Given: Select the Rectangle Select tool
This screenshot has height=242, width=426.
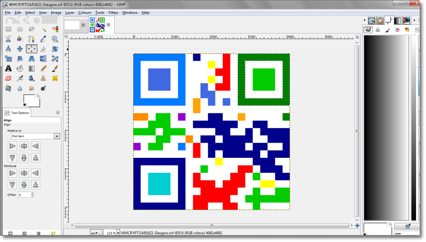Looking at the screenshot, I should (8, 29).
